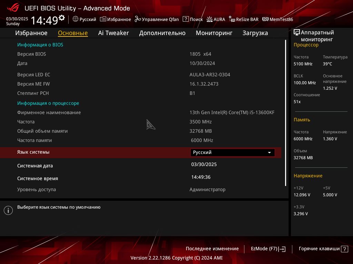Click the main panel vertical scrollbar
Image resolution: width=353 pixels, height=264 pixels.
click(285, 113)
